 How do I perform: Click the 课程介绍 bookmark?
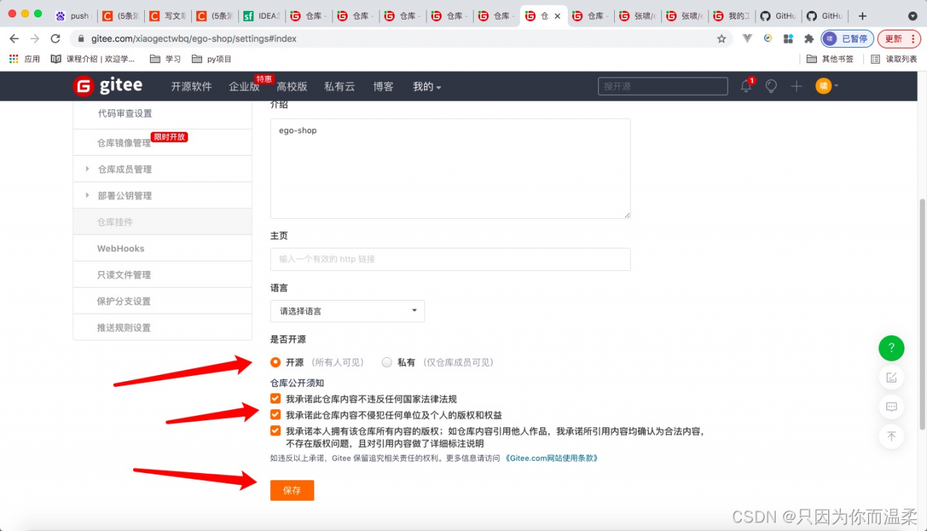pos(93,59)
